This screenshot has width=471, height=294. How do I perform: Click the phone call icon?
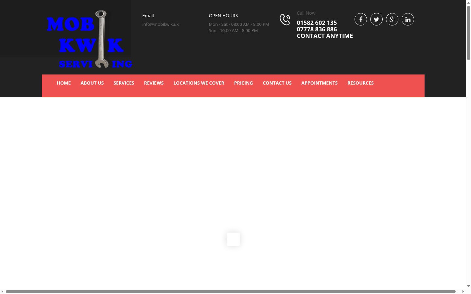coord(285,20)
